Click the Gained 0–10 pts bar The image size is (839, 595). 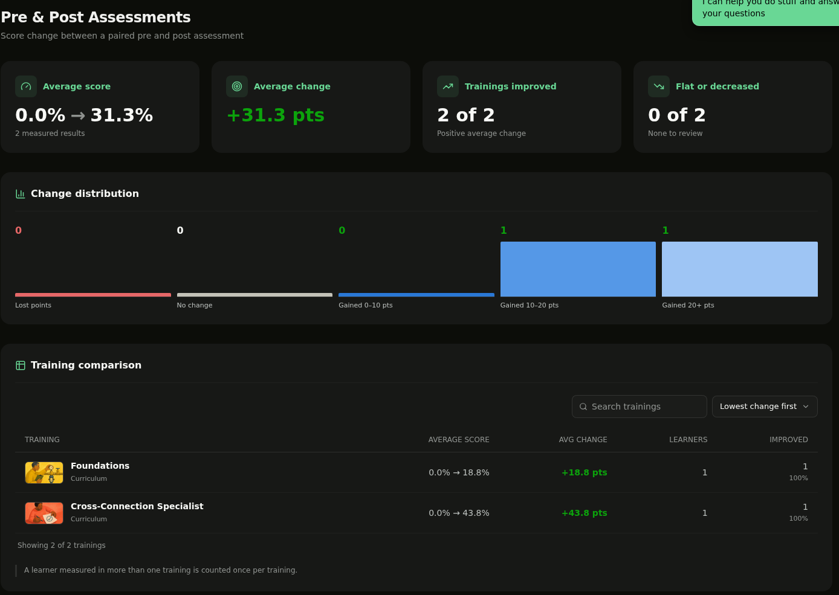point(416,295)
